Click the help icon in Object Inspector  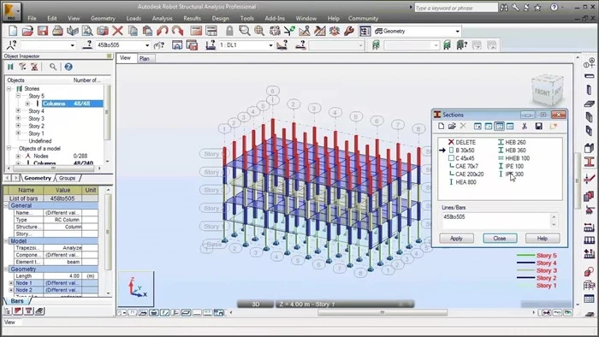coord(68,67)
